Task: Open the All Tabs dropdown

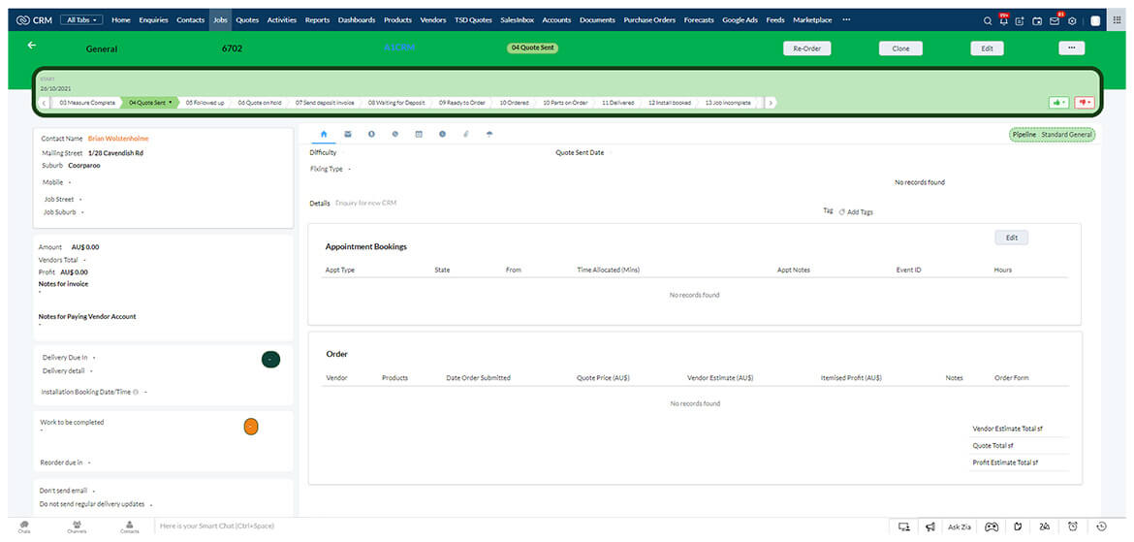Action: pos(82,19)
